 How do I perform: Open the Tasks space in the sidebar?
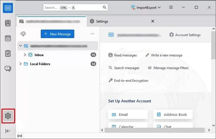8,54
